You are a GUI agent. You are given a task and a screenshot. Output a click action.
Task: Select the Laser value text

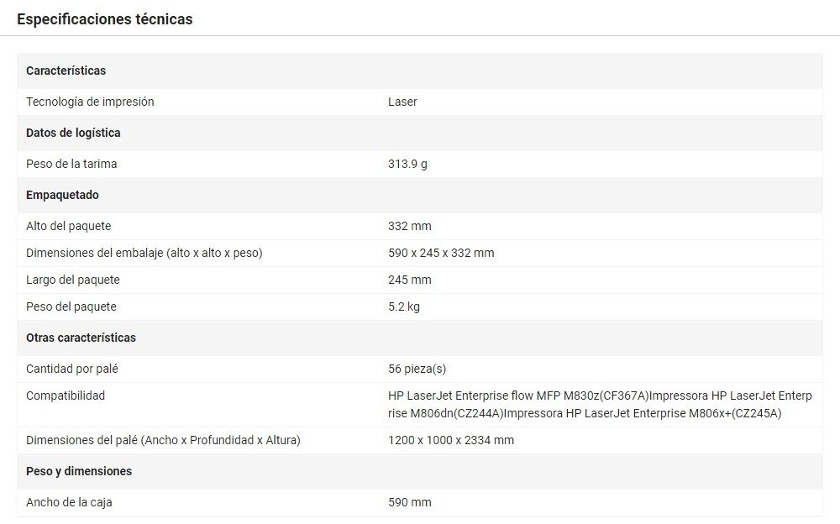click(x=402, y=102)
